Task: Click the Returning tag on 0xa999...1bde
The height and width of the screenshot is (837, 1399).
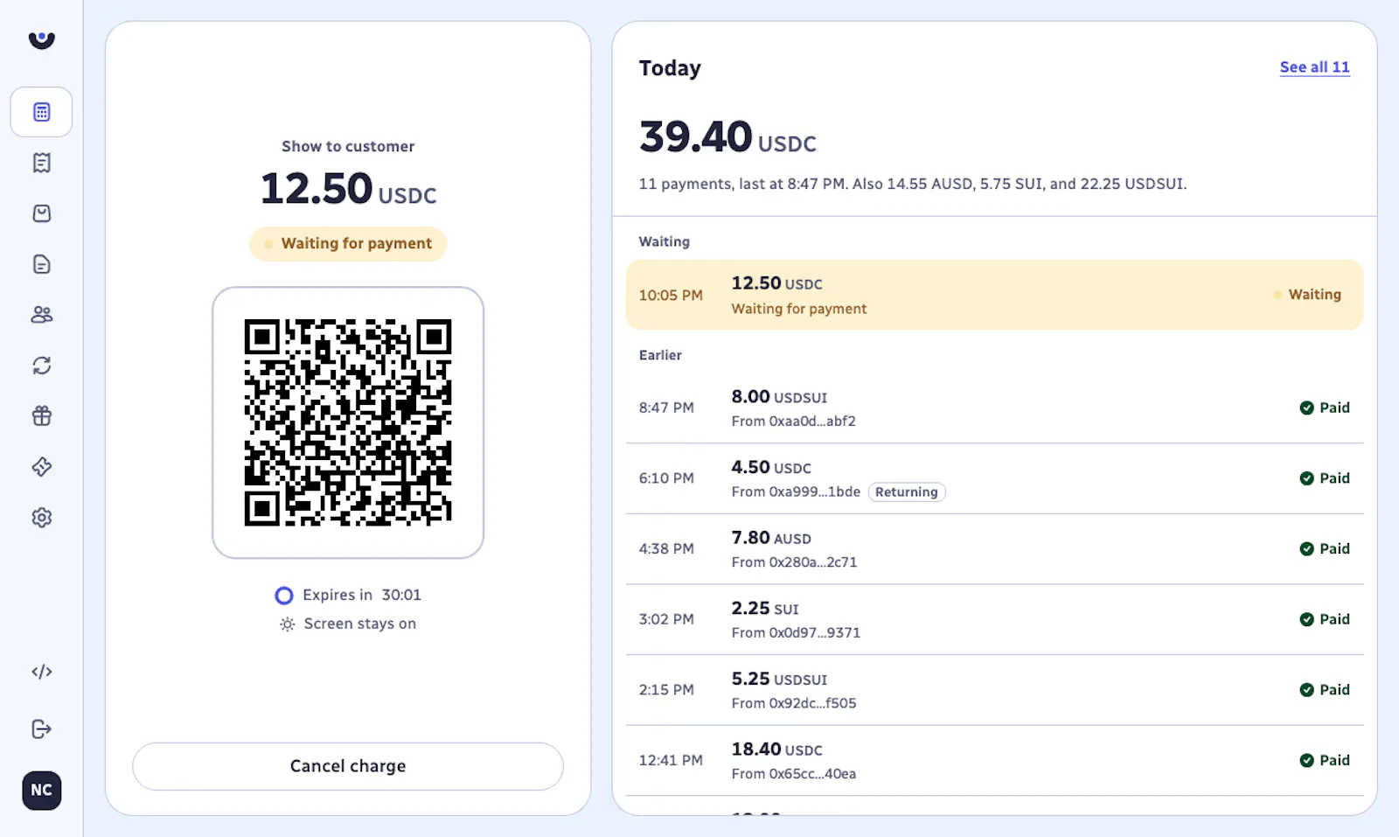Action: click(907, 492)
